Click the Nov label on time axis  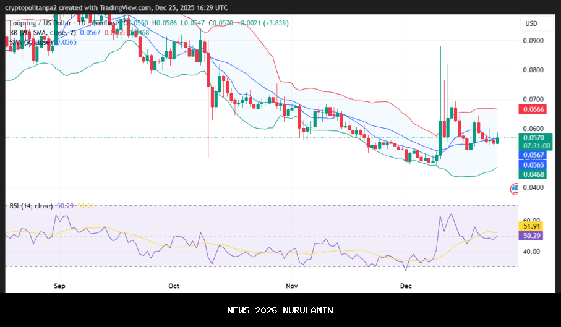pyautogui.click(x=293, y=286)
